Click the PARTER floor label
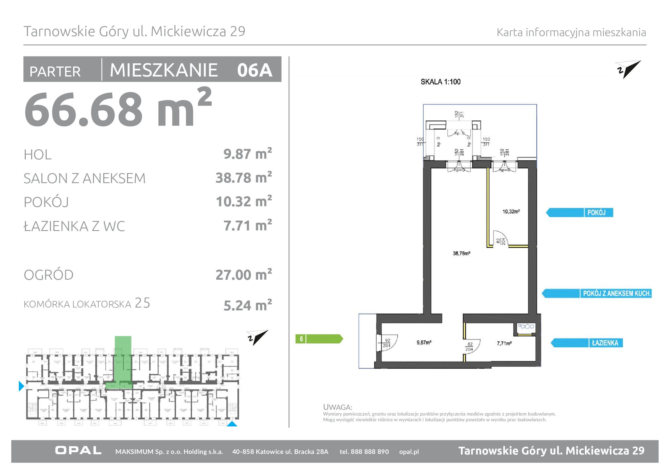The width and height of the screenshot is (670, 474). coord(55,72)
